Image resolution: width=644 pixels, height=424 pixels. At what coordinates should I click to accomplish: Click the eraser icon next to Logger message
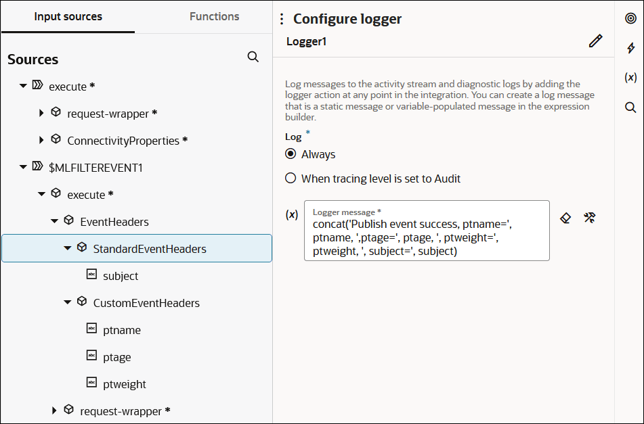(566, 218)
